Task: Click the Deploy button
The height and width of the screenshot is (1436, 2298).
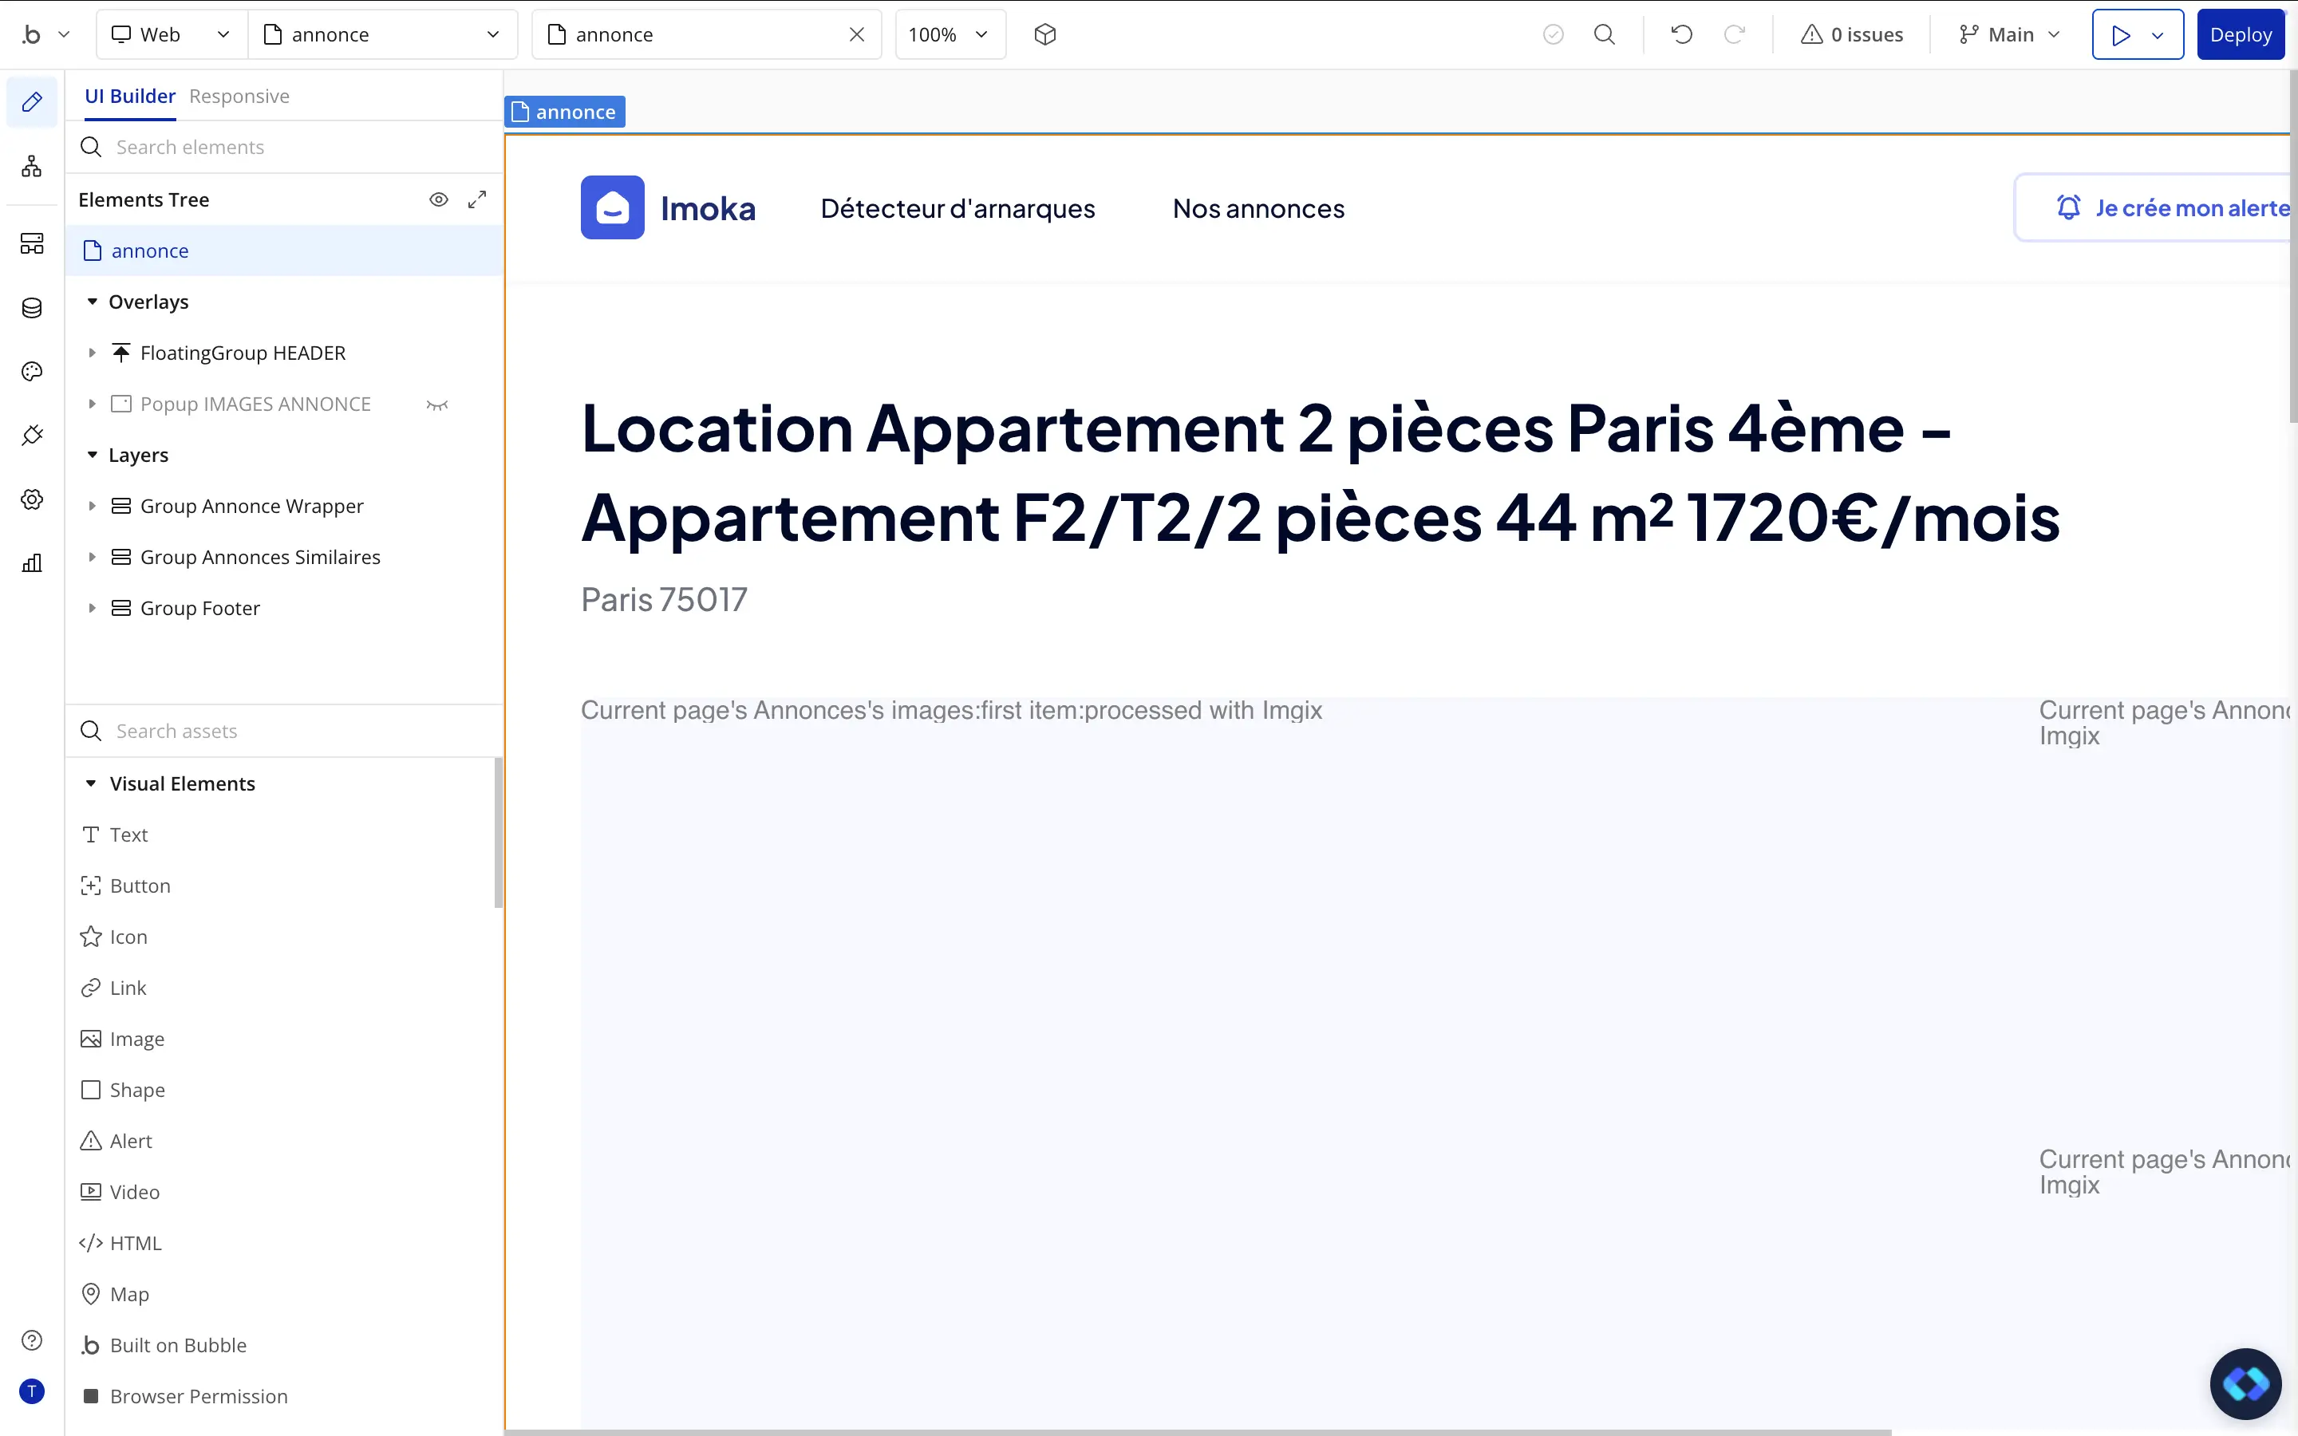Action: [2239, 35]
